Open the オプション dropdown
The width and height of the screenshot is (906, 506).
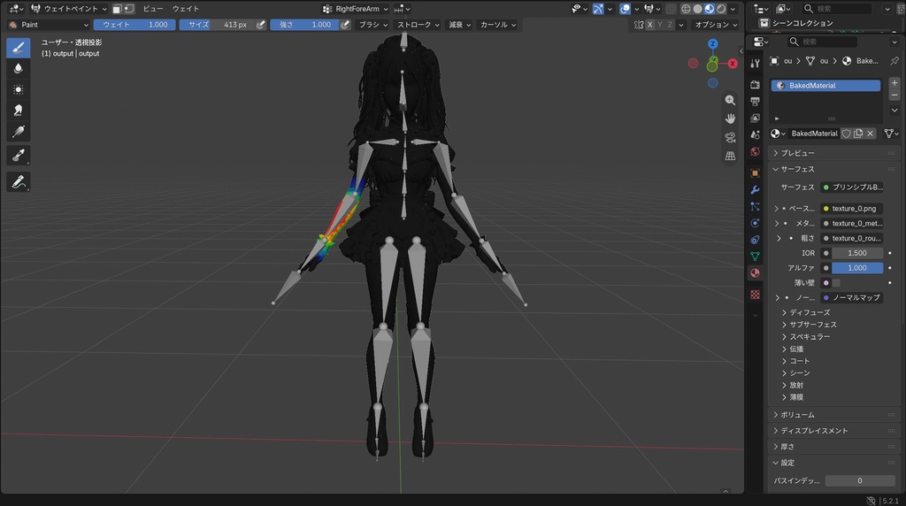coord(716,25)
